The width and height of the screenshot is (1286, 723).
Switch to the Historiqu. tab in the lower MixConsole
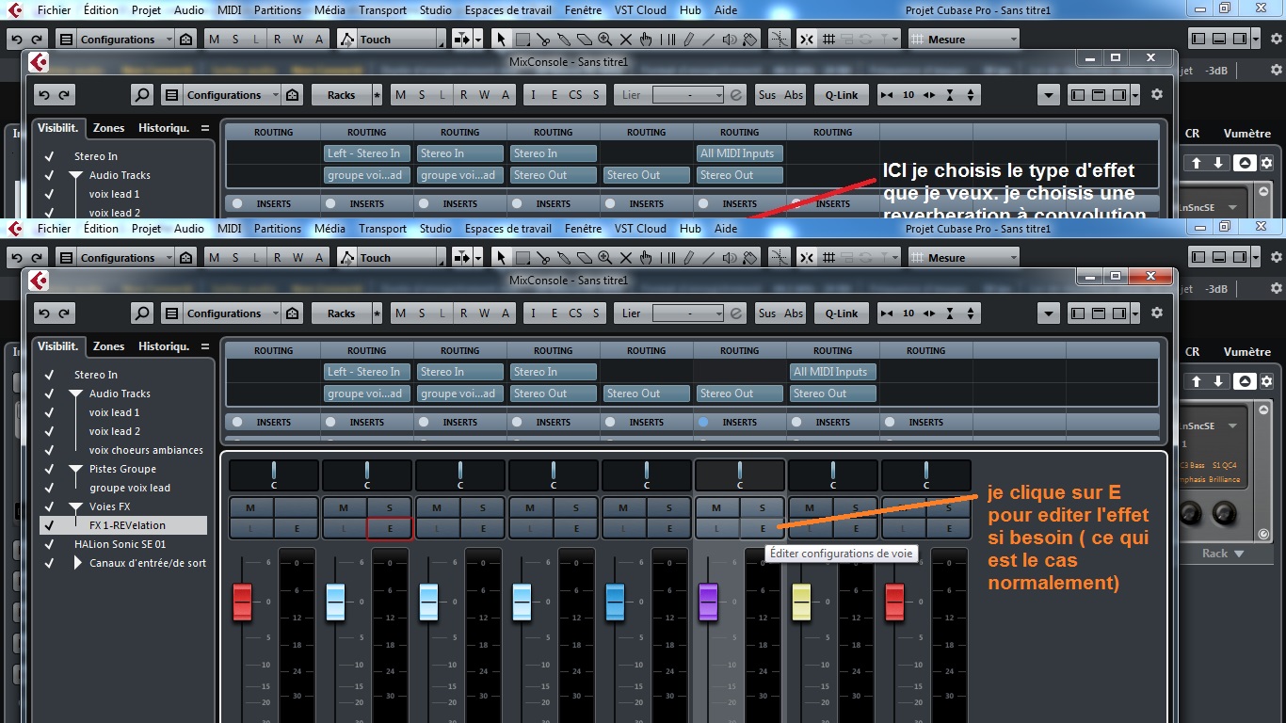point(164,346)
